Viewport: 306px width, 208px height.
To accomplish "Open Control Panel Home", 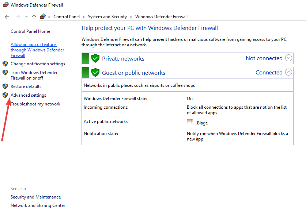I will (x=30, y=31).
